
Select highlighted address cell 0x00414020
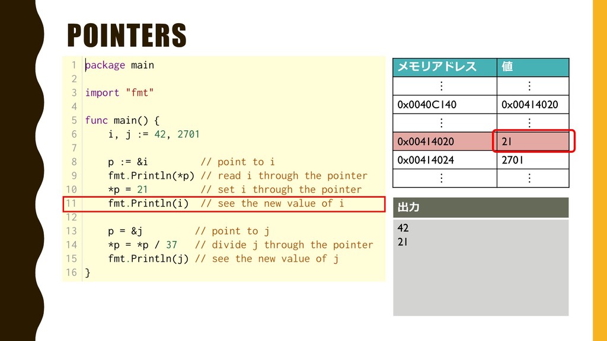445,141
